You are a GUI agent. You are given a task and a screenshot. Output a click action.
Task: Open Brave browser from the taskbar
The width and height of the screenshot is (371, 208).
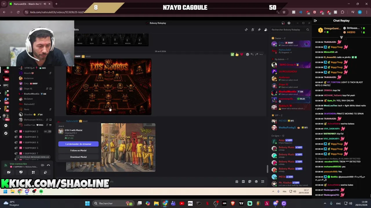point(233,203)
